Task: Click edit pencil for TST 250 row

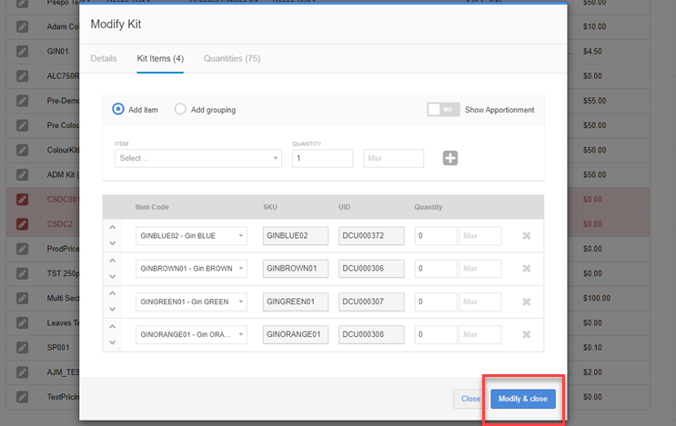Action: 23,273
